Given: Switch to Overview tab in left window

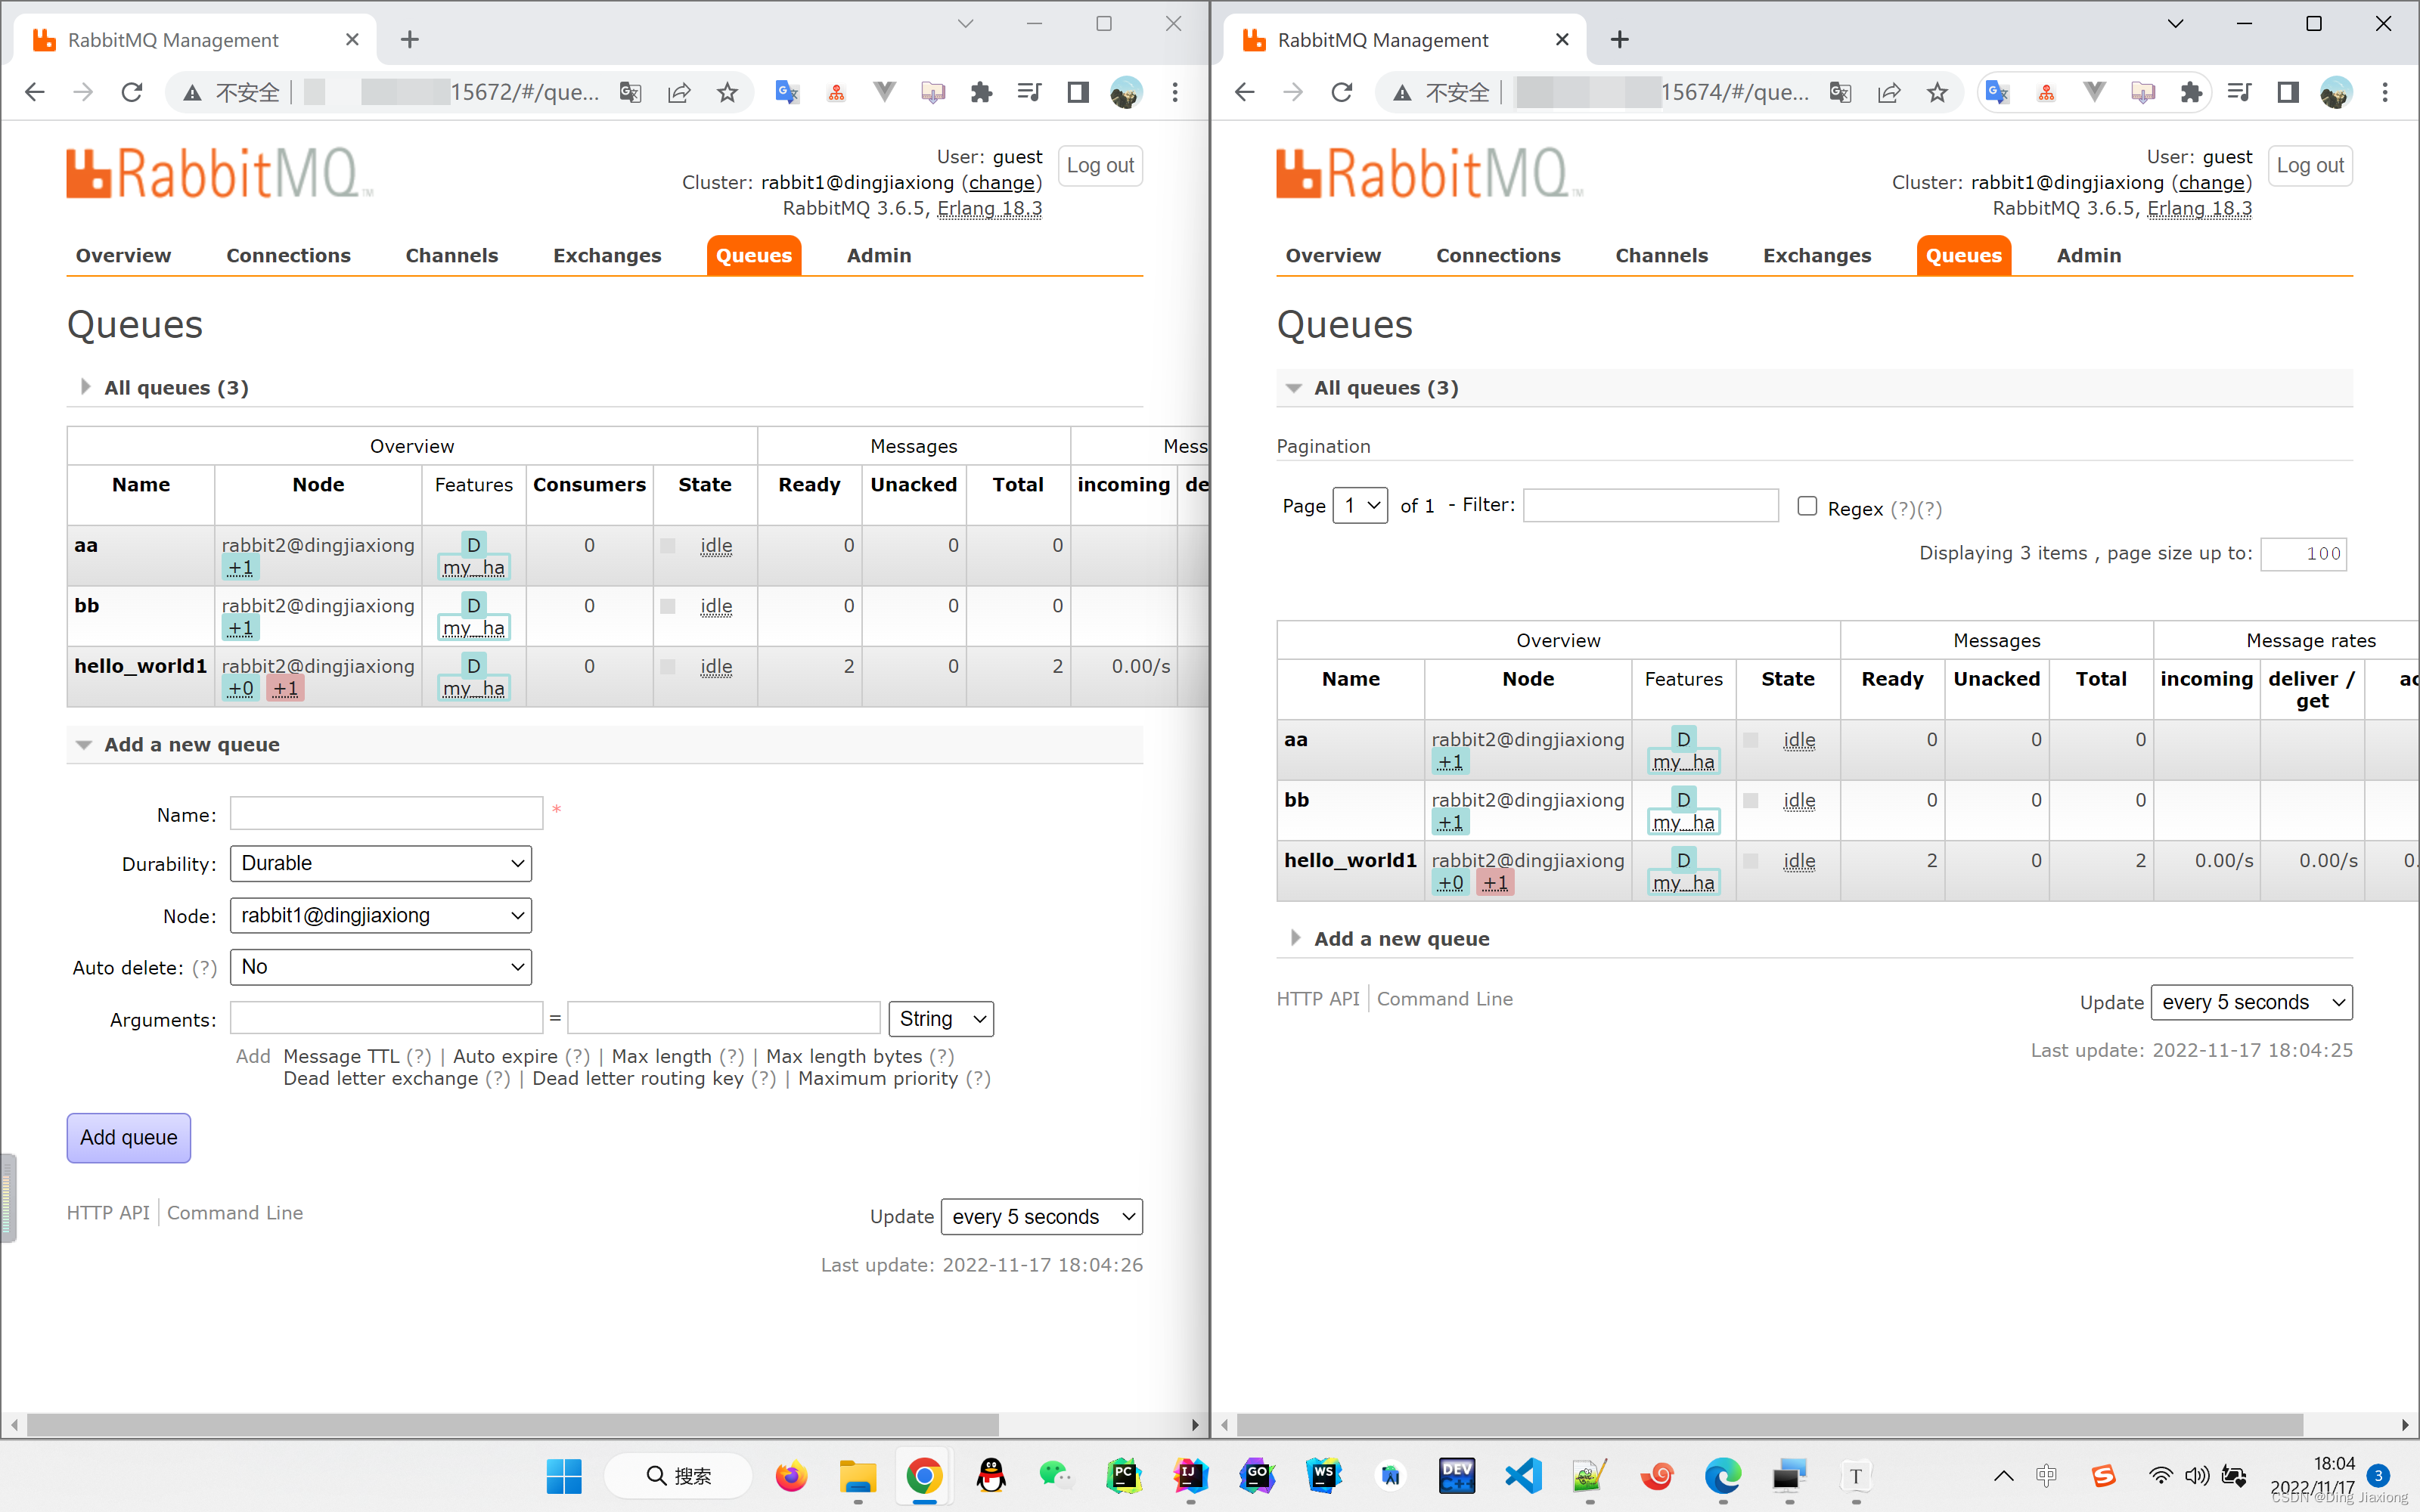Looking at the screenshot, I should [123, 256].
